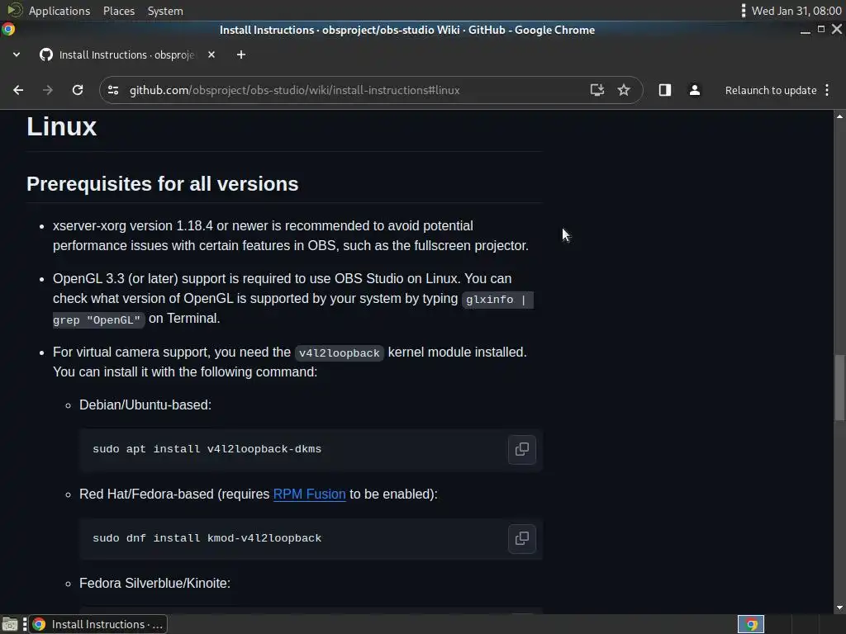Copy the apt install v4l2loopback-dkms command
Viewport: 846px width, 634px height.
[x=522, y=449]
